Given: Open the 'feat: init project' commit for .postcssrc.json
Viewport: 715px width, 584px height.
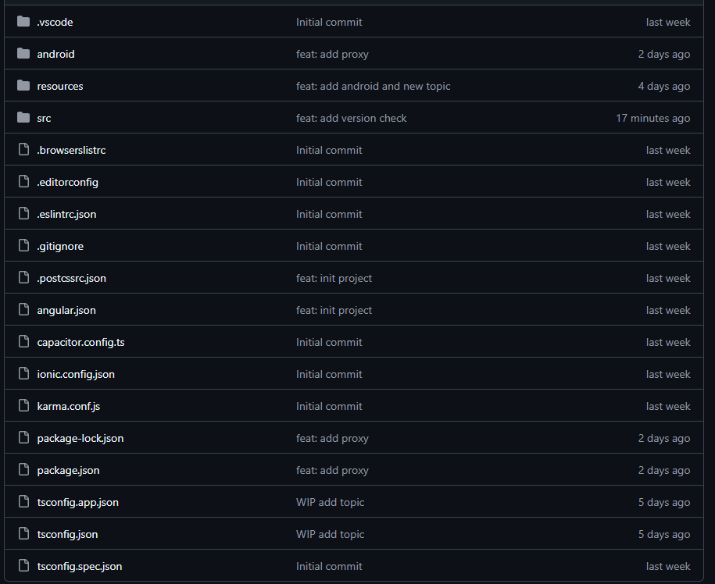Looking at the screenshot, I should pos(334,278).
